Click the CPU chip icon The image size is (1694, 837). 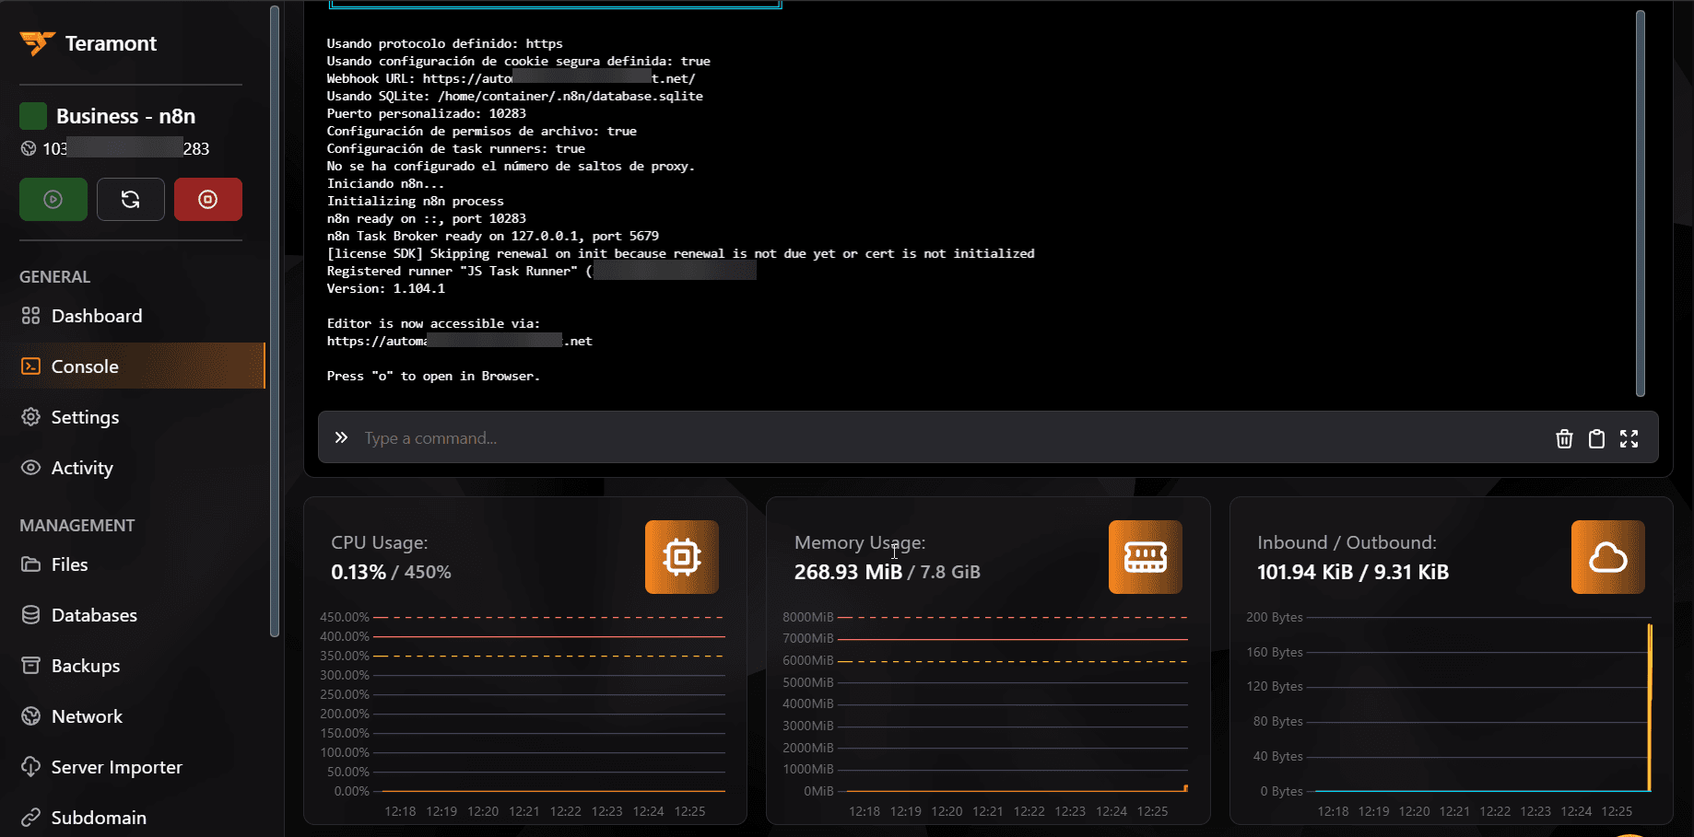click(682, 557)
